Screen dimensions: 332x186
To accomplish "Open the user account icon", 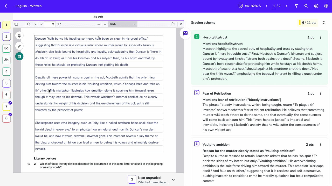I will [316, 6].
